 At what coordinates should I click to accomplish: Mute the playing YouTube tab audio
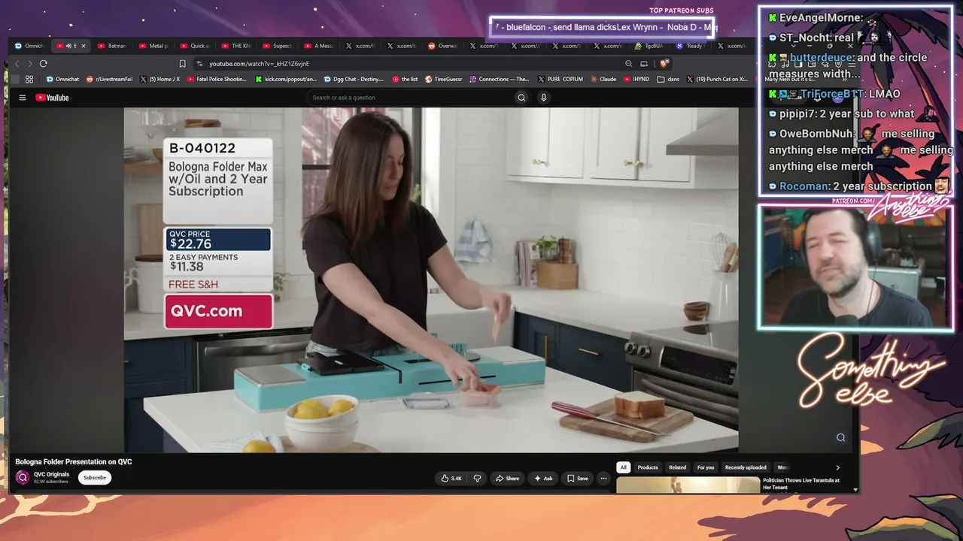68,46
